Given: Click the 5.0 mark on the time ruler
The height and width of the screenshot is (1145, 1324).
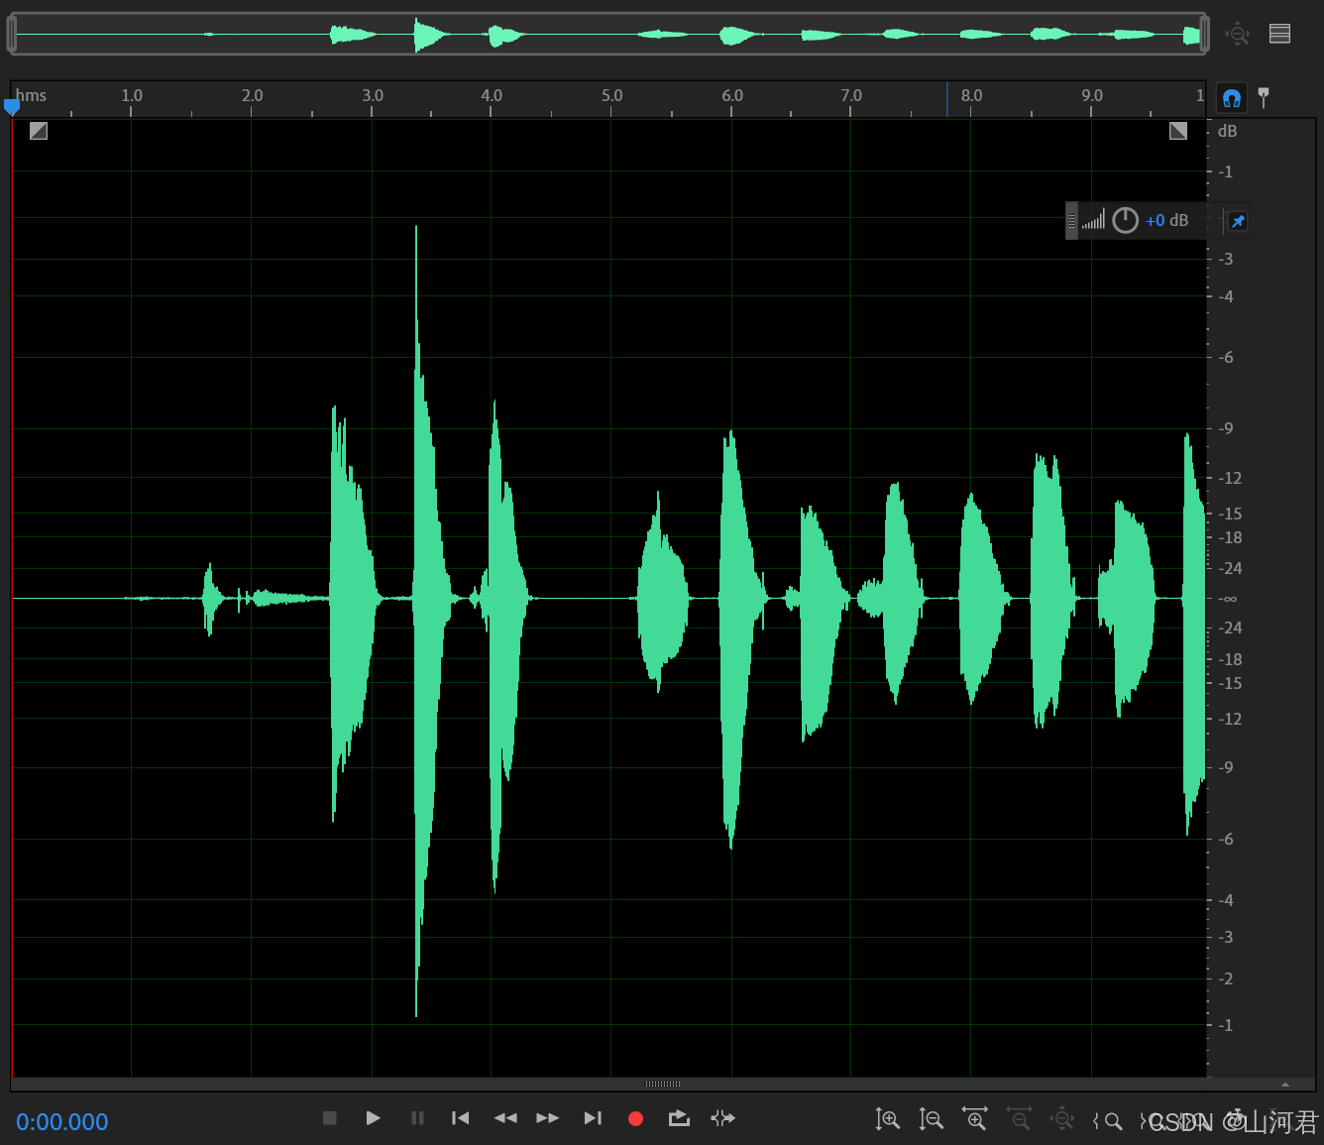Looking at the screenshot, I should pos(612,95).
